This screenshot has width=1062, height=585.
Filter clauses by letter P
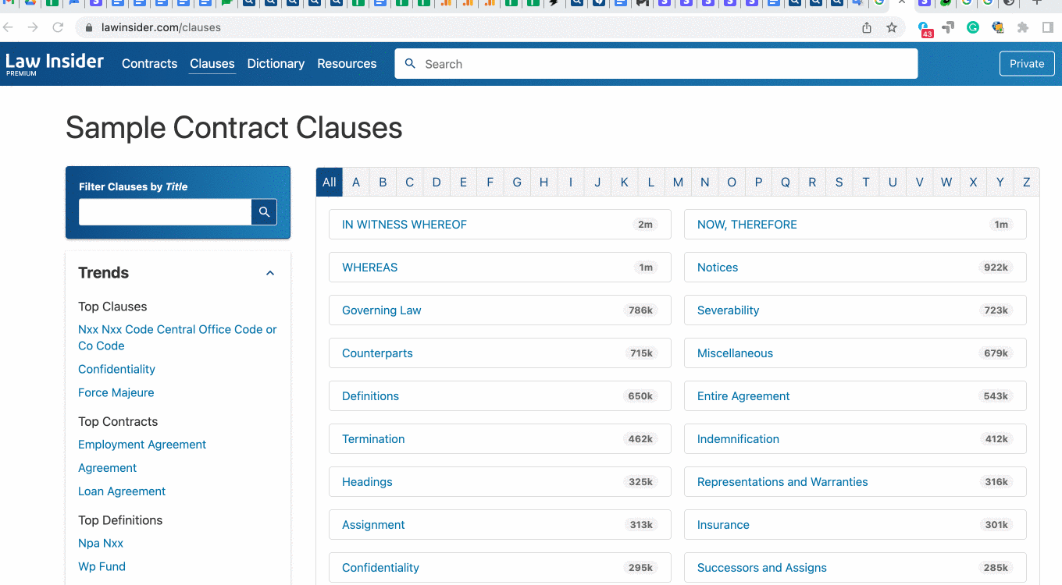coord(758,183)
